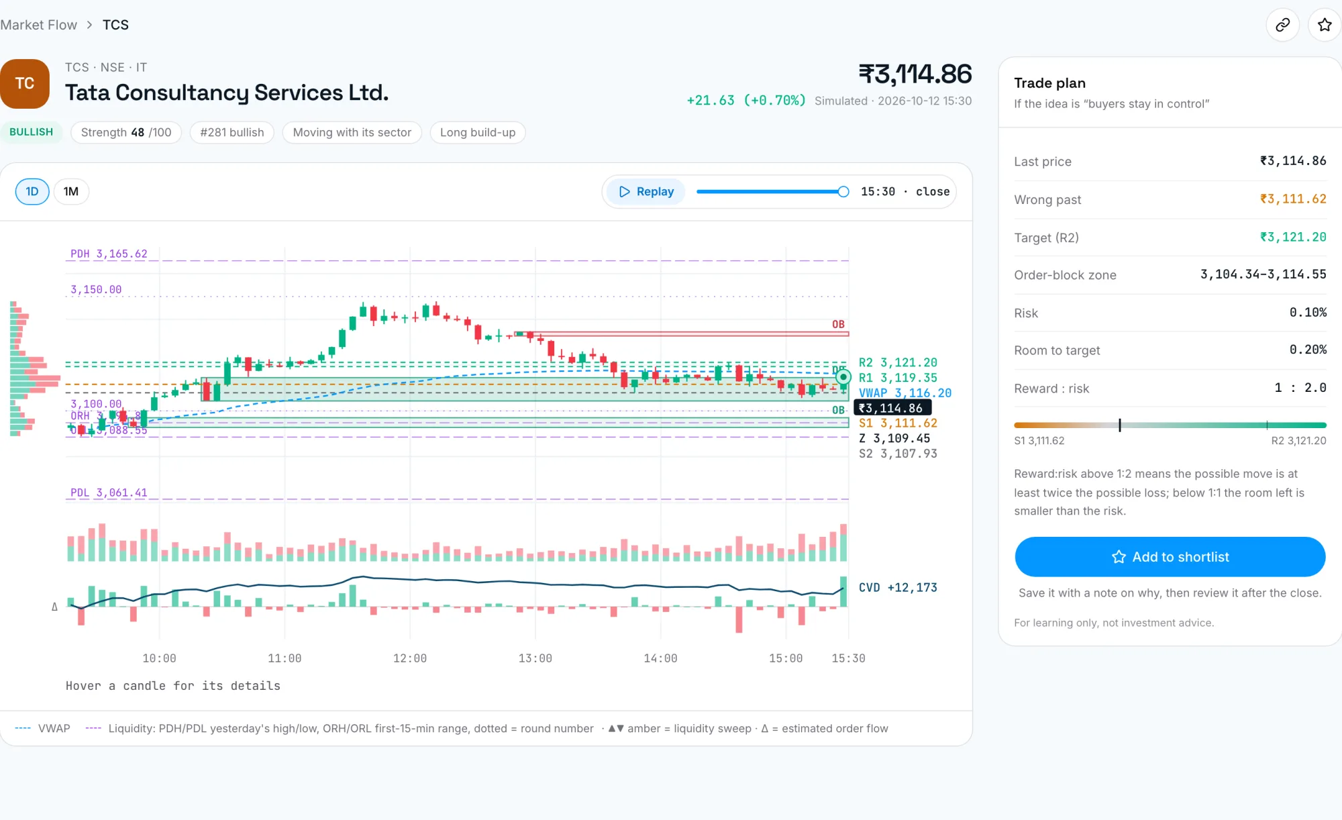Screen dimensions: 1342x820
Task: Click the TC company logo badge
Action: click(25, 84)
